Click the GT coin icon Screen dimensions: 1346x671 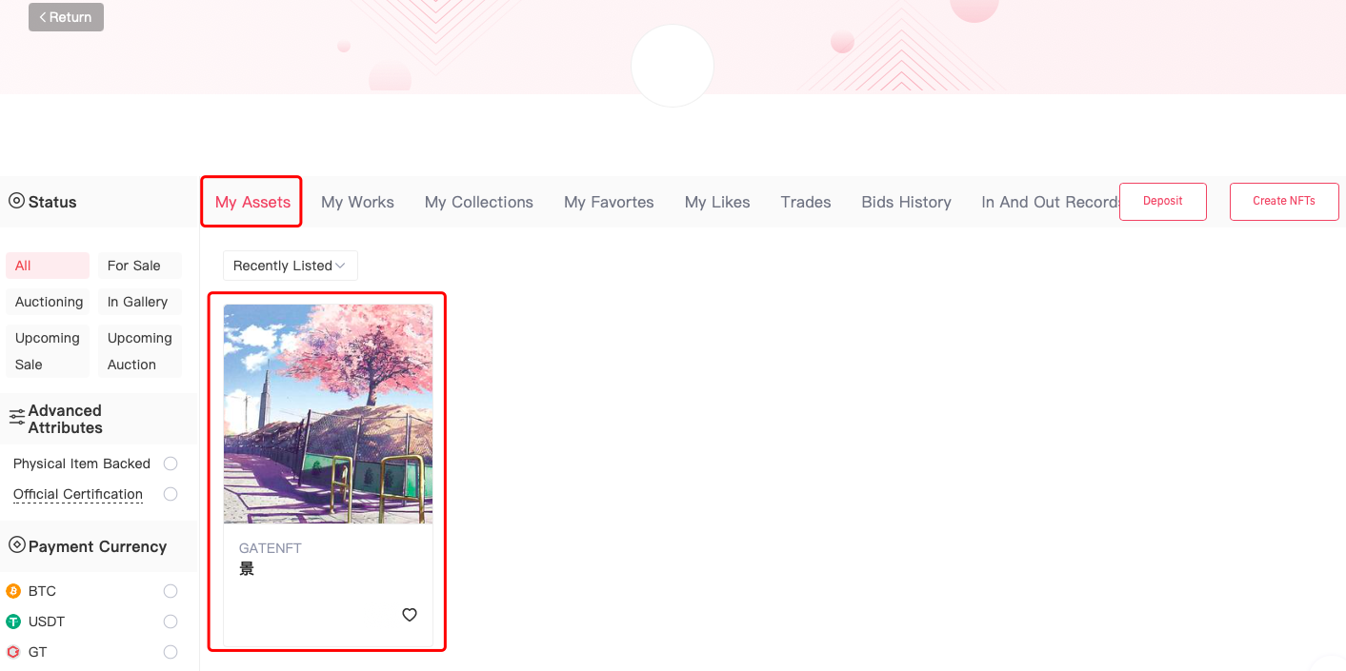coord(13,652)
